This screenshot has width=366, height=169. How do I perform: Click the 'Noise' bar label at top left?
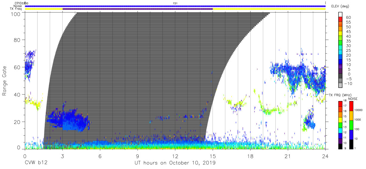pos(18,6)
